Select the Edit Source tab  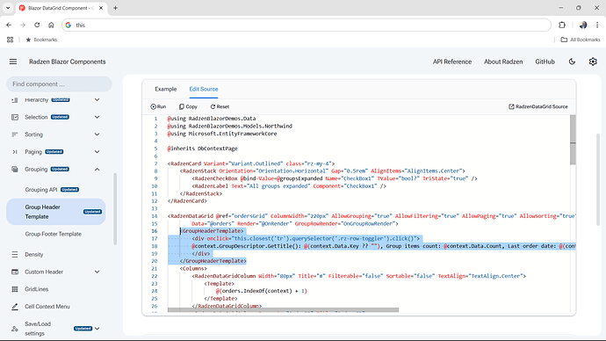(204, 89)
